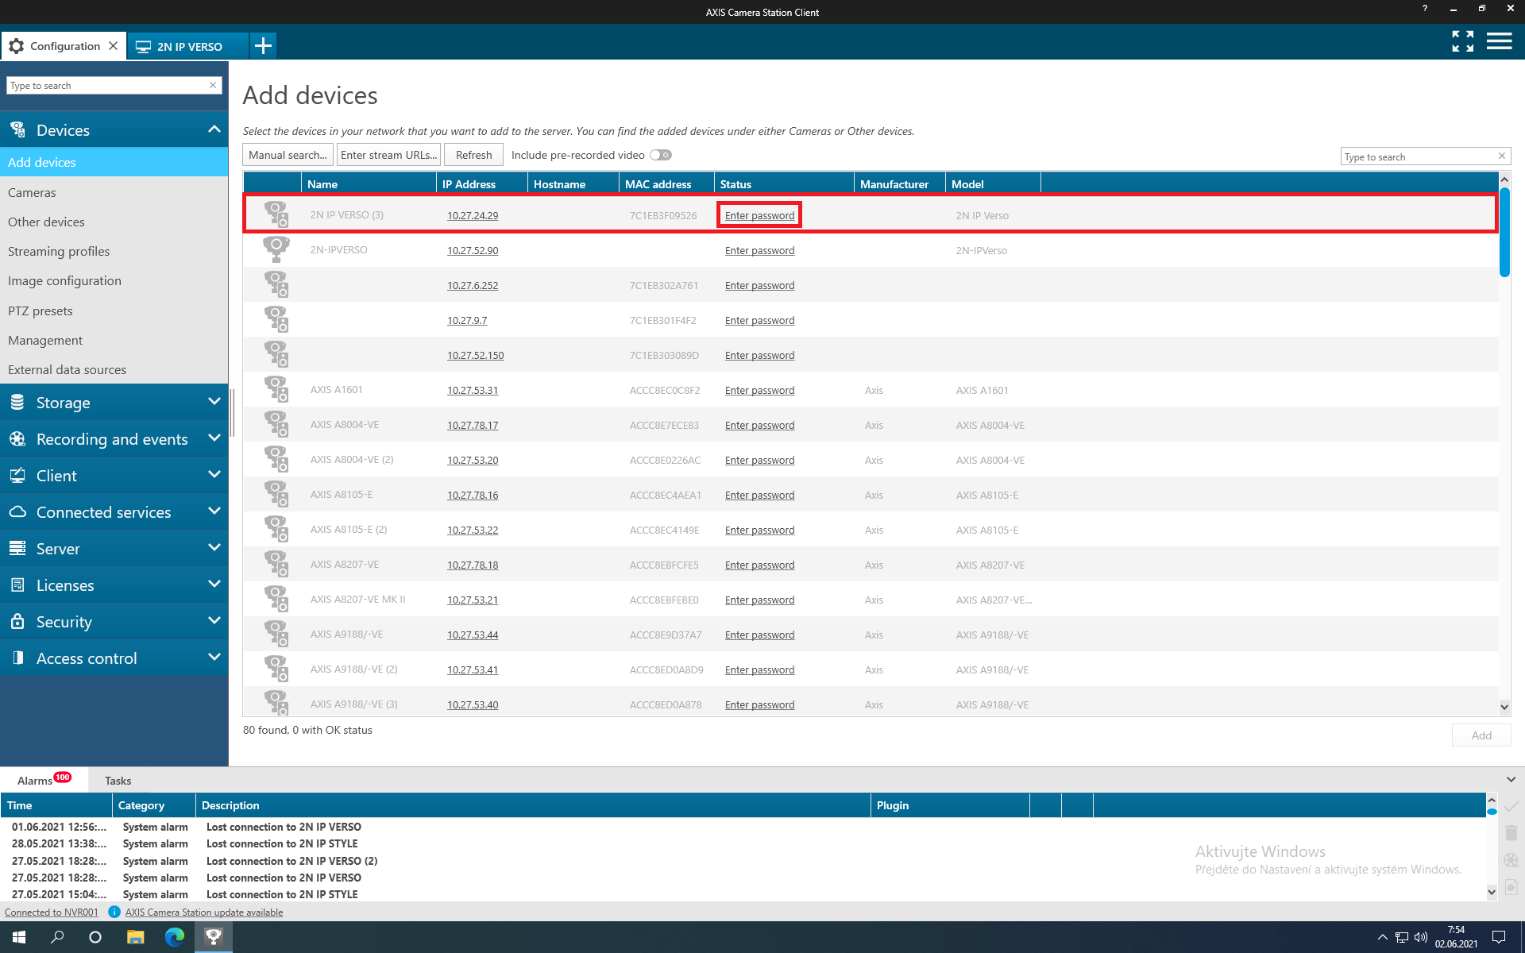Open the Tasks tab

[118, 781]
